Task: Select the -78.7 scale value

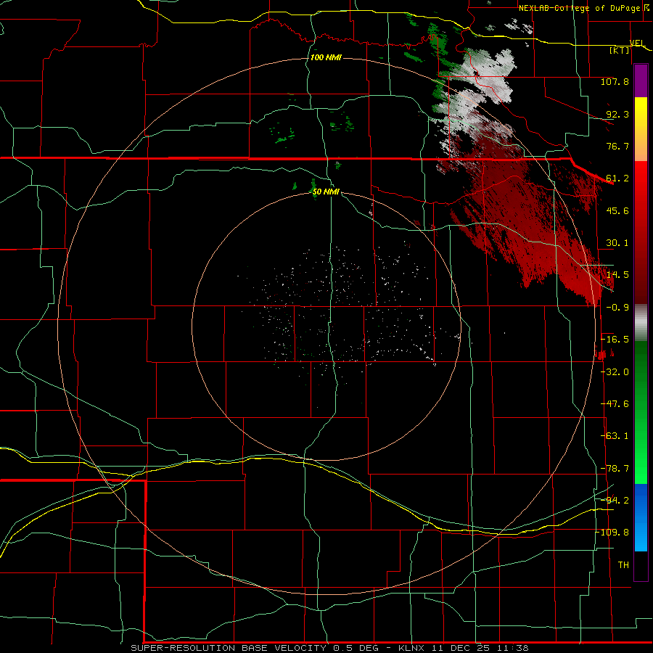Action: [x=615, y=469]
